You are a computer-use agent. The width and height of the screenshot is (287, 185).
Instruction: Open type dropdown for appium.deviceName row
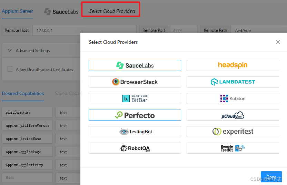68,138
